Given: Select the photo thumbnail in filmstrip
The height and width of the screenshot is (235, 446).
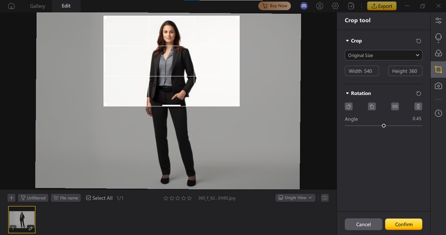Looking at the screenshot, I should click(x=22, y=219).
